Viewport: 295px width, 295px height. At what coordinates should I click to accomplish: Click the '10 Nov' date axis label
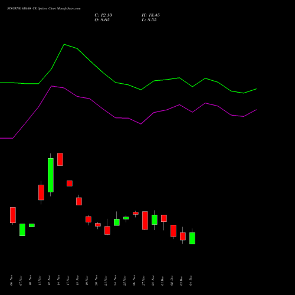(x=30, y=280)
